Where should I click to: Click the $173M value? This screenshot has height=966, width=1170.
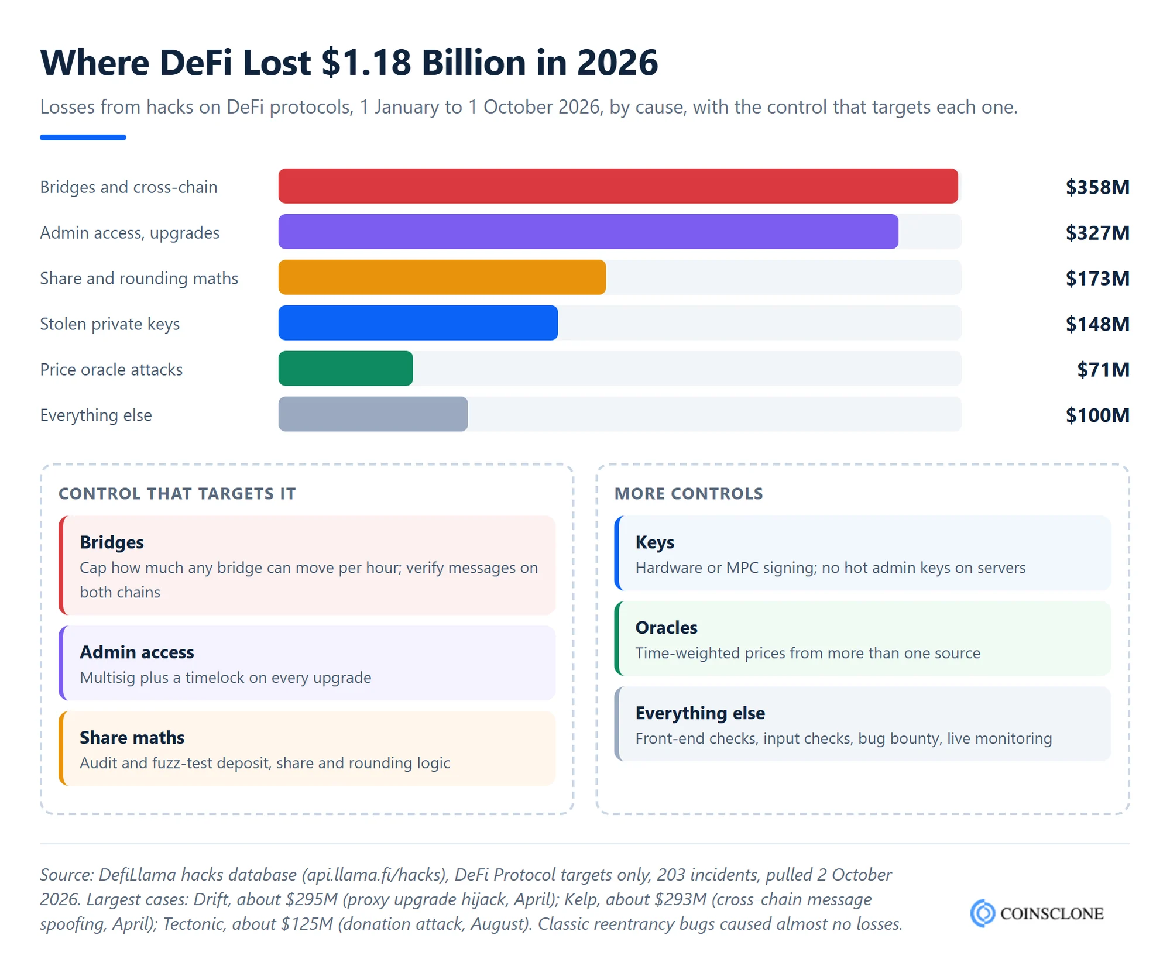click(x=1097, y=279)
